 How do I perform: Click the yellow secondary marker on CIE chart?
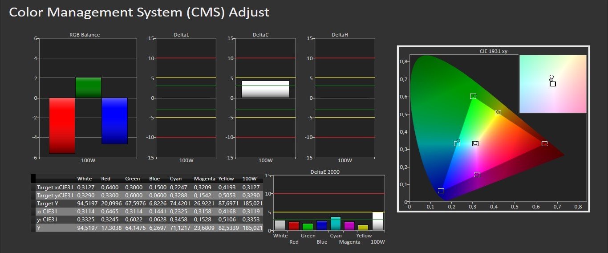coord(498,113)
